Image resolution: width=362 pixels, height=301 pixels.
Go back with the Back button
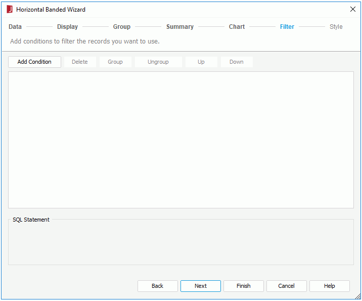point(158,286)
